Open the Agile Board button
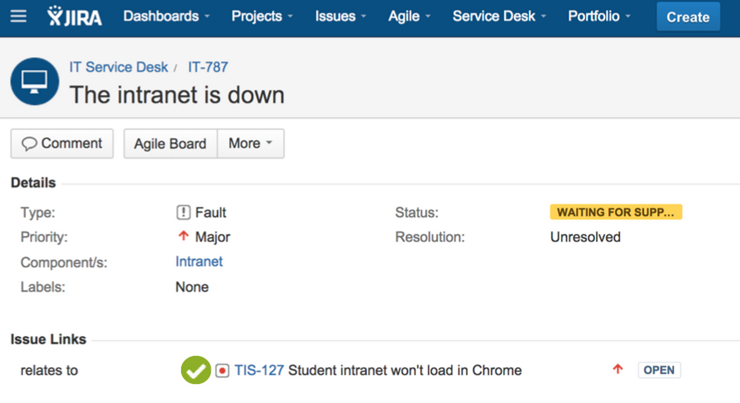The width and height of the screenshot is (740, 403). pyautogui.click(x=170, y=143)
